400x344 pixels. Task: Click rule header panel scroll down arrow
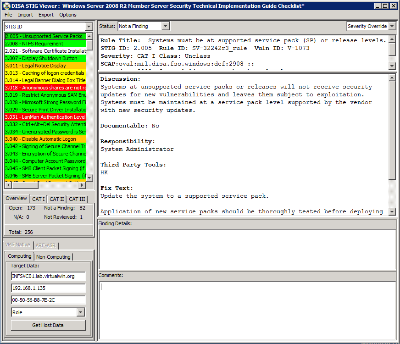392,66
